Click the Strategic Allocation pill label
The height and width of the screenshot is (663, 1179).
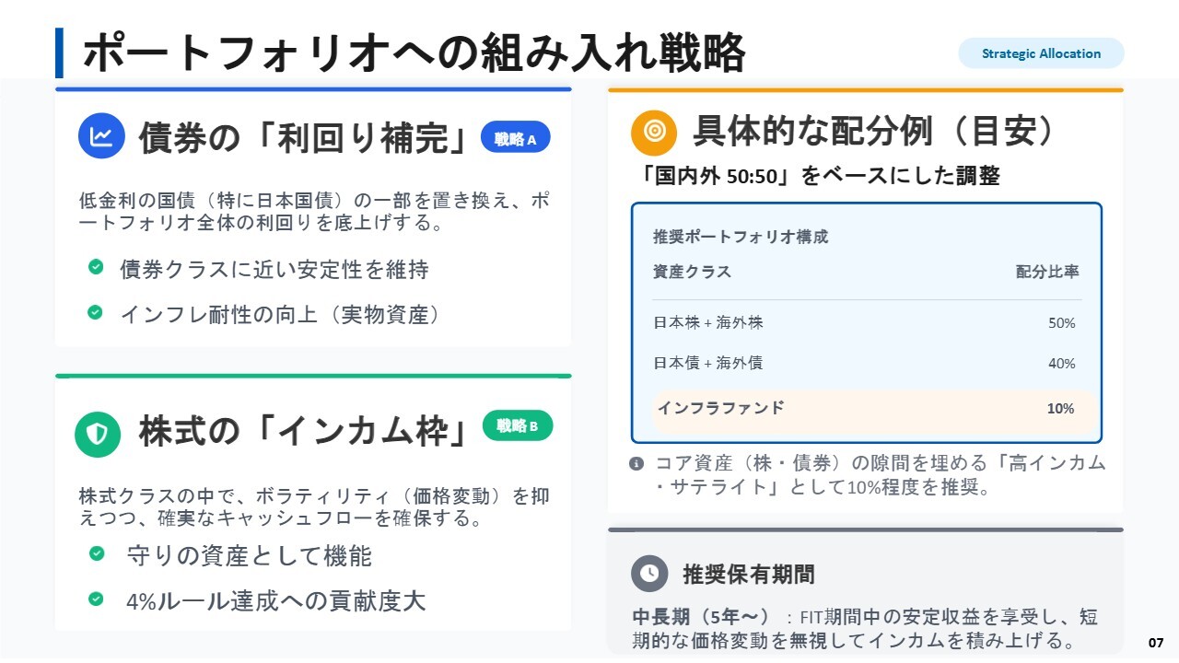[x=1041, y=53]
